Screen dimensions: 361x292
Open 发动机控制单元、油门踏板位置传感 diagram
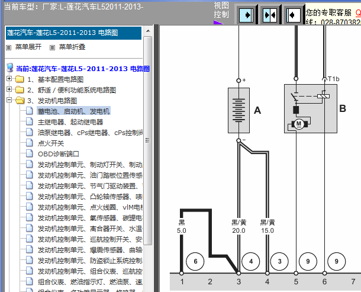(90, 175)
